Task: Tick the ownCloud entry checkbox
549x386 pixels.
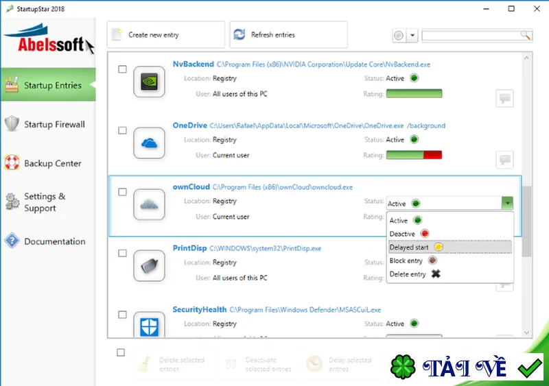Action: click(122, 192)
